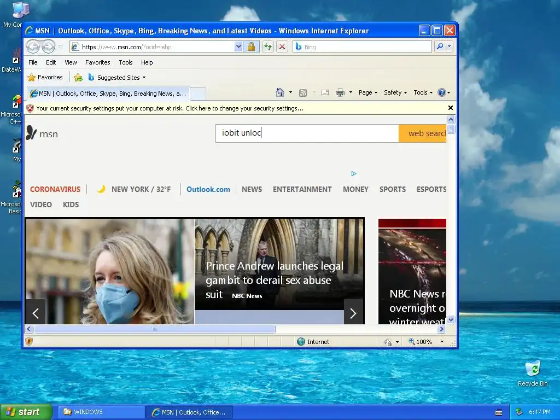
Task: Open a new blank tab
Action: 198,94
